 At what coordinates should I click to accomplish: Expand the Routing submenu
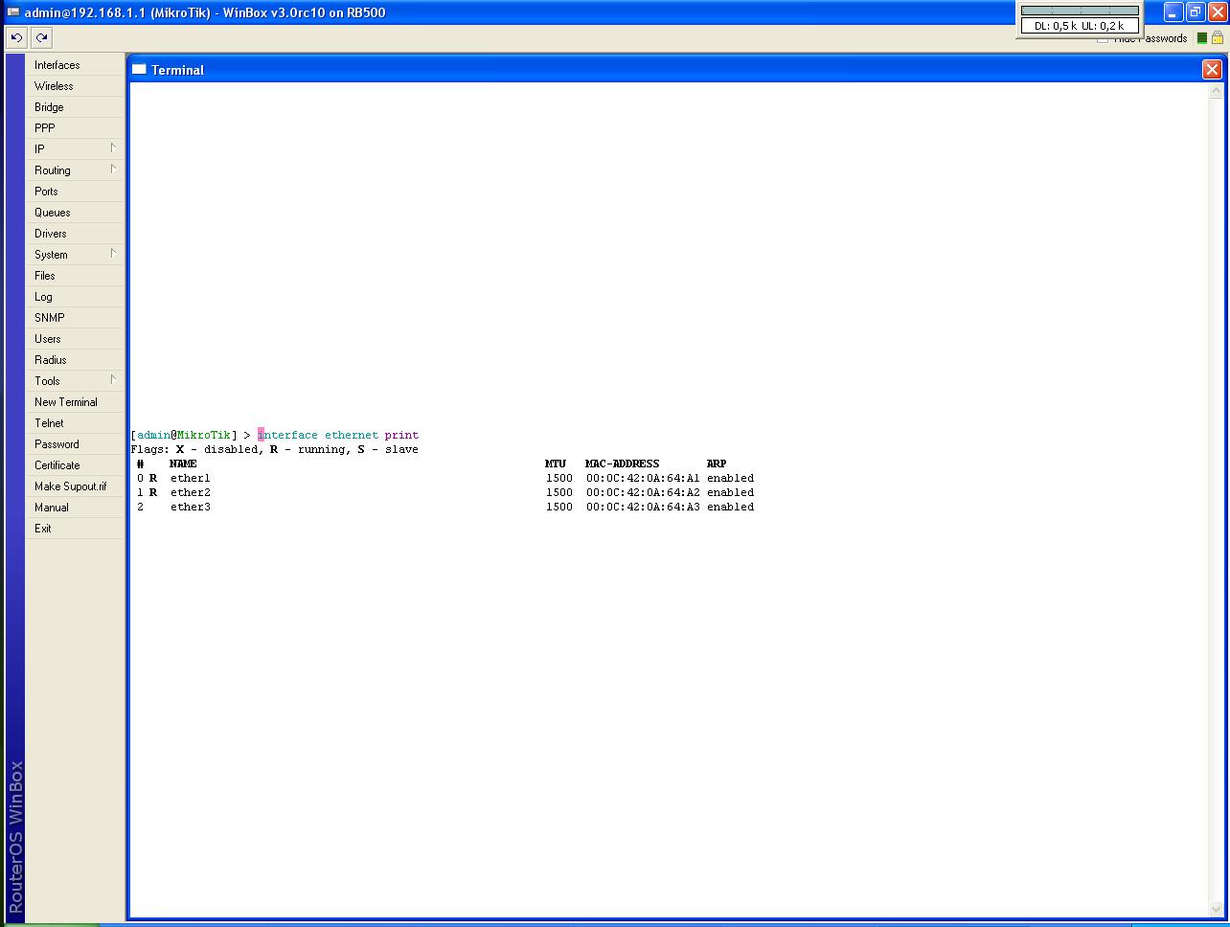(75, 170)
